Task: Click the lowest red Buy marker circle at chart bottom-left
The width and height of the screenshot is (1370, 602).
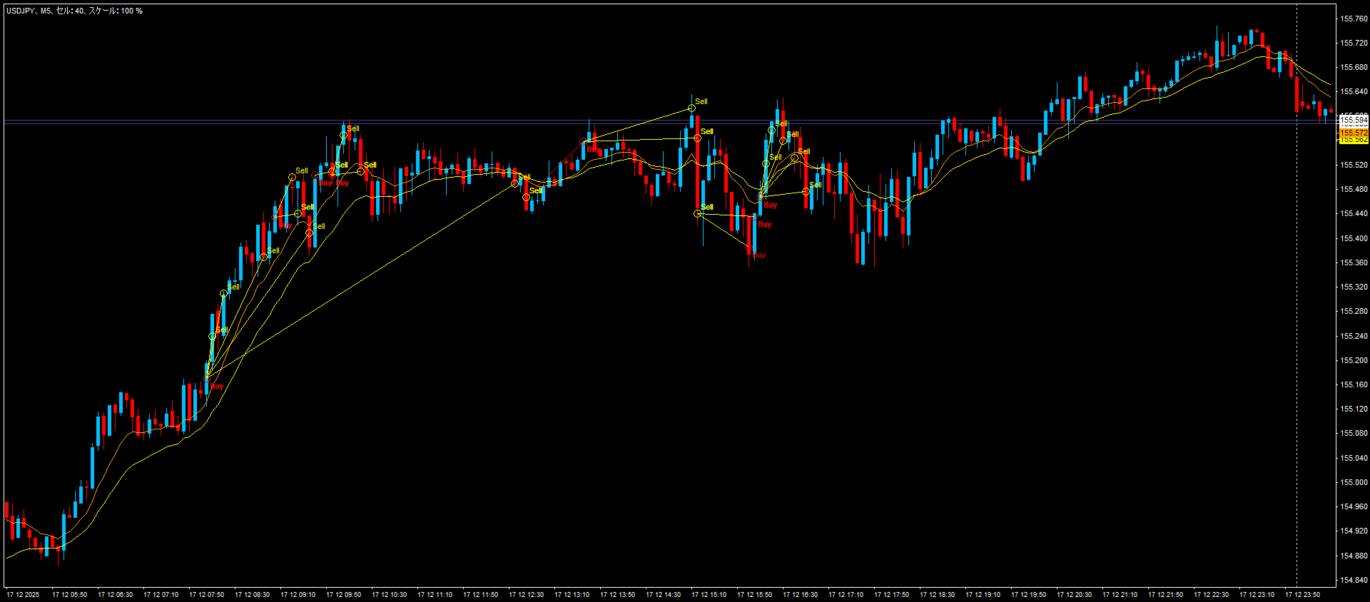Action: (207, 377)
